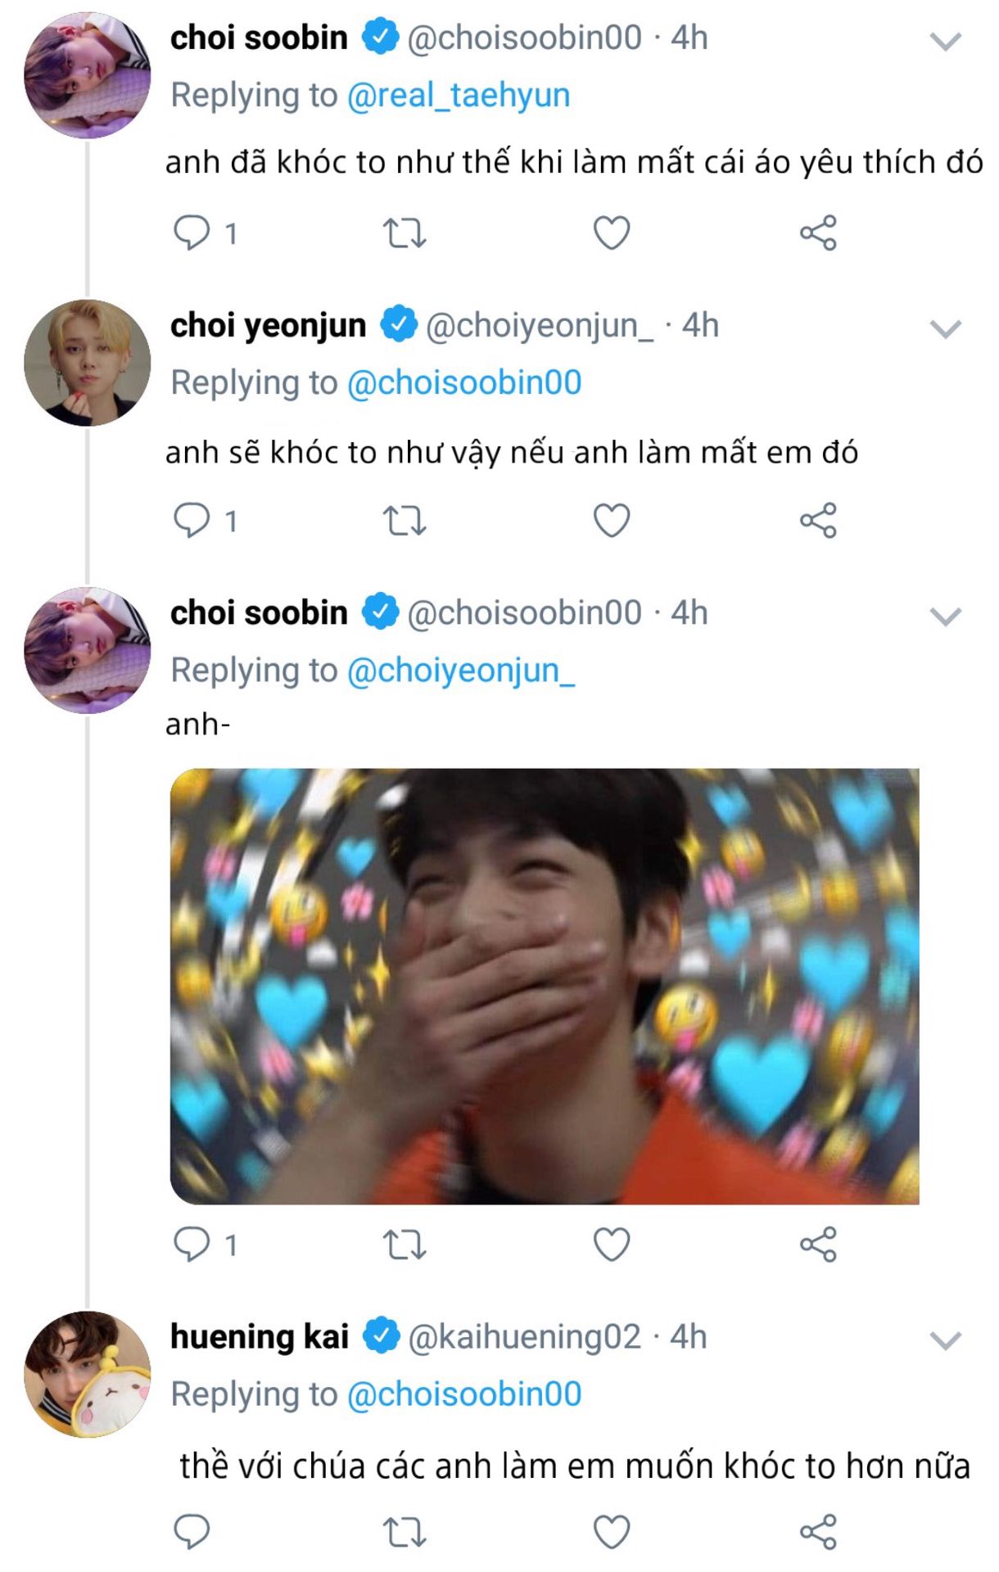Open the hueningkai display name
Viewport: 999px width, 1572px height.
[260, 1336]
